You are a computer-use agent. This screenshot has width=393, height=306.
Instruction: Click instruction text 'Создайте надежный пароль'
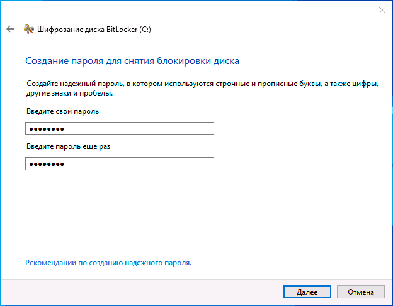(x=75, y=84)
